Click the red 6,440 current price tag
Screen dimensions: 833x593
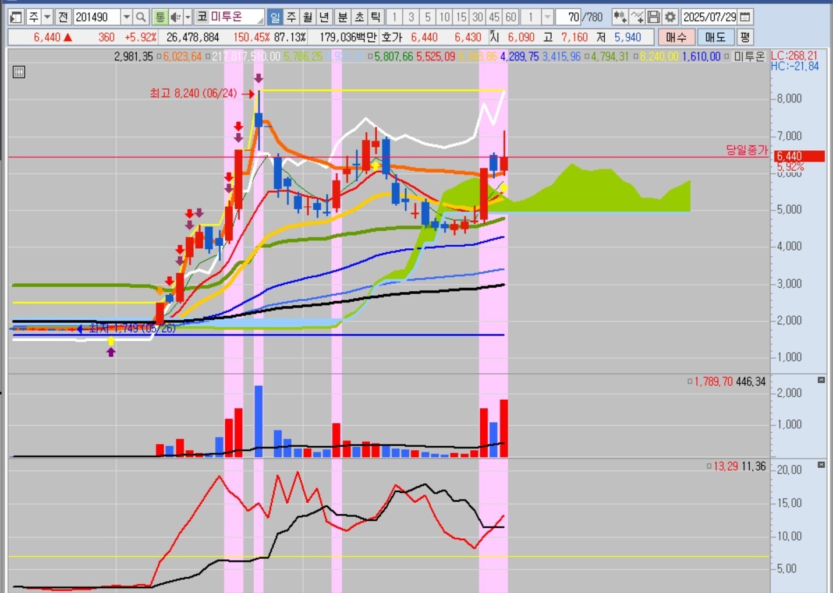pos(800,156)
